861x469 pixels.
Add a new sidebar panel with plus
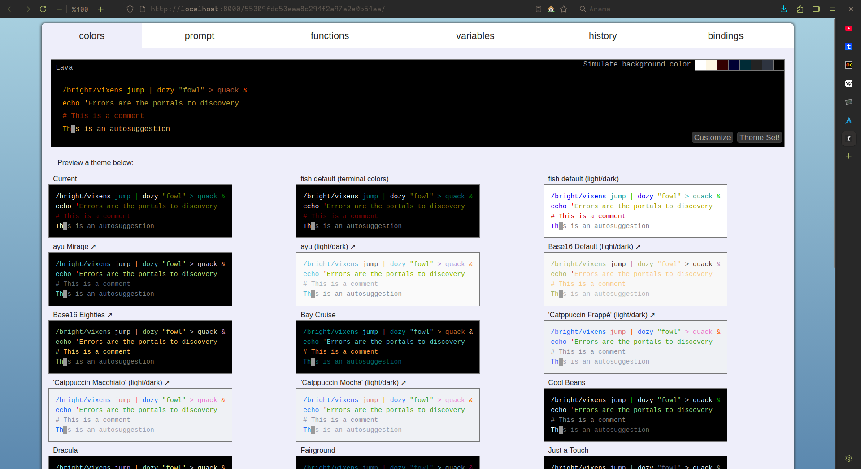(x=849, y=156)
